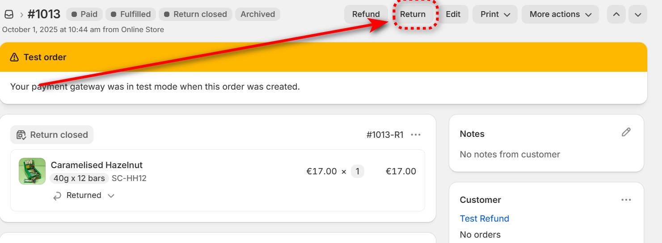Click the Return button
This screenshot has height=243, width=662.
point(413,14)
